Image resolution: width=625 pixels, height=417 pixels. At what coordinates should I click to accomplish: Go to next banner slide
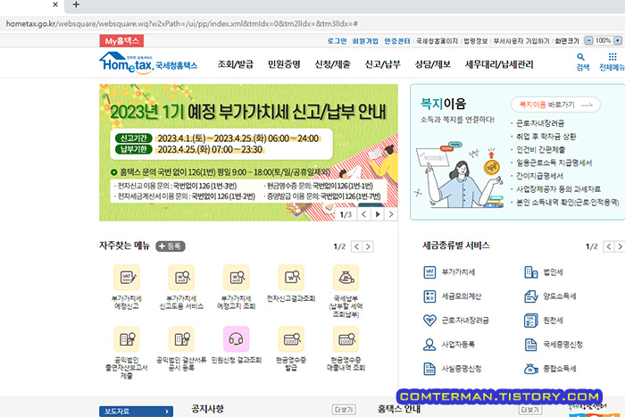tap(391, 214)
